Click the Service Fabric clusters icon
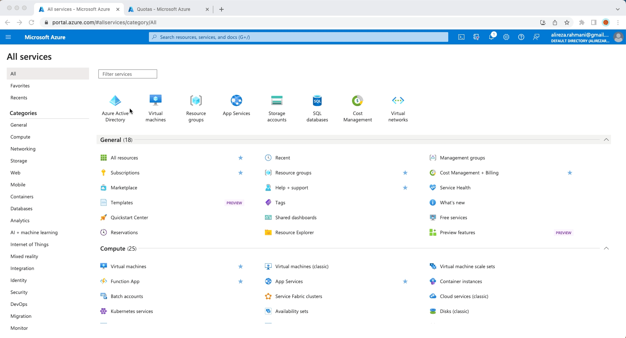This screenshot has height=338, width=626. coord(268,296)
